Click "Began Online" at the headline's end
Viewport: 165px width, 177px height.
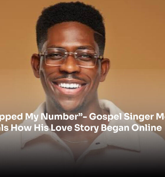tap(131, 128)
